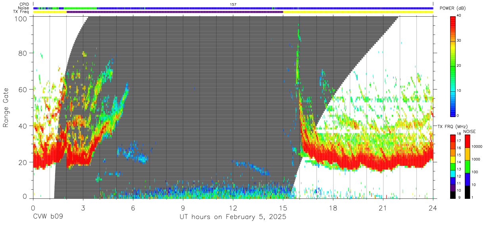Click the 80 tick on Range Gate axis
The height and width of the screenshot is (225, 487).
pos(23,53)
